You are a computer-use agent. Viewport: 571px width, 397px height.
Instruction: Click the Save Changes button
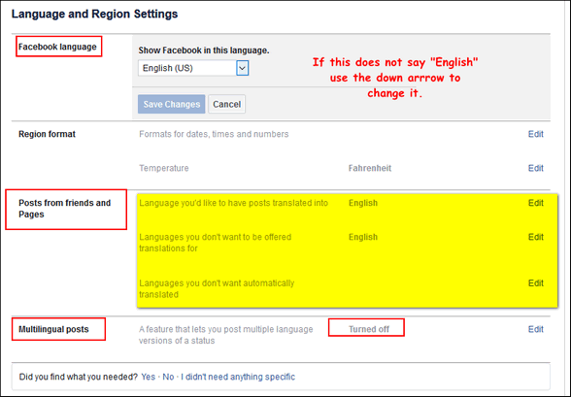[x=171, y=104]
